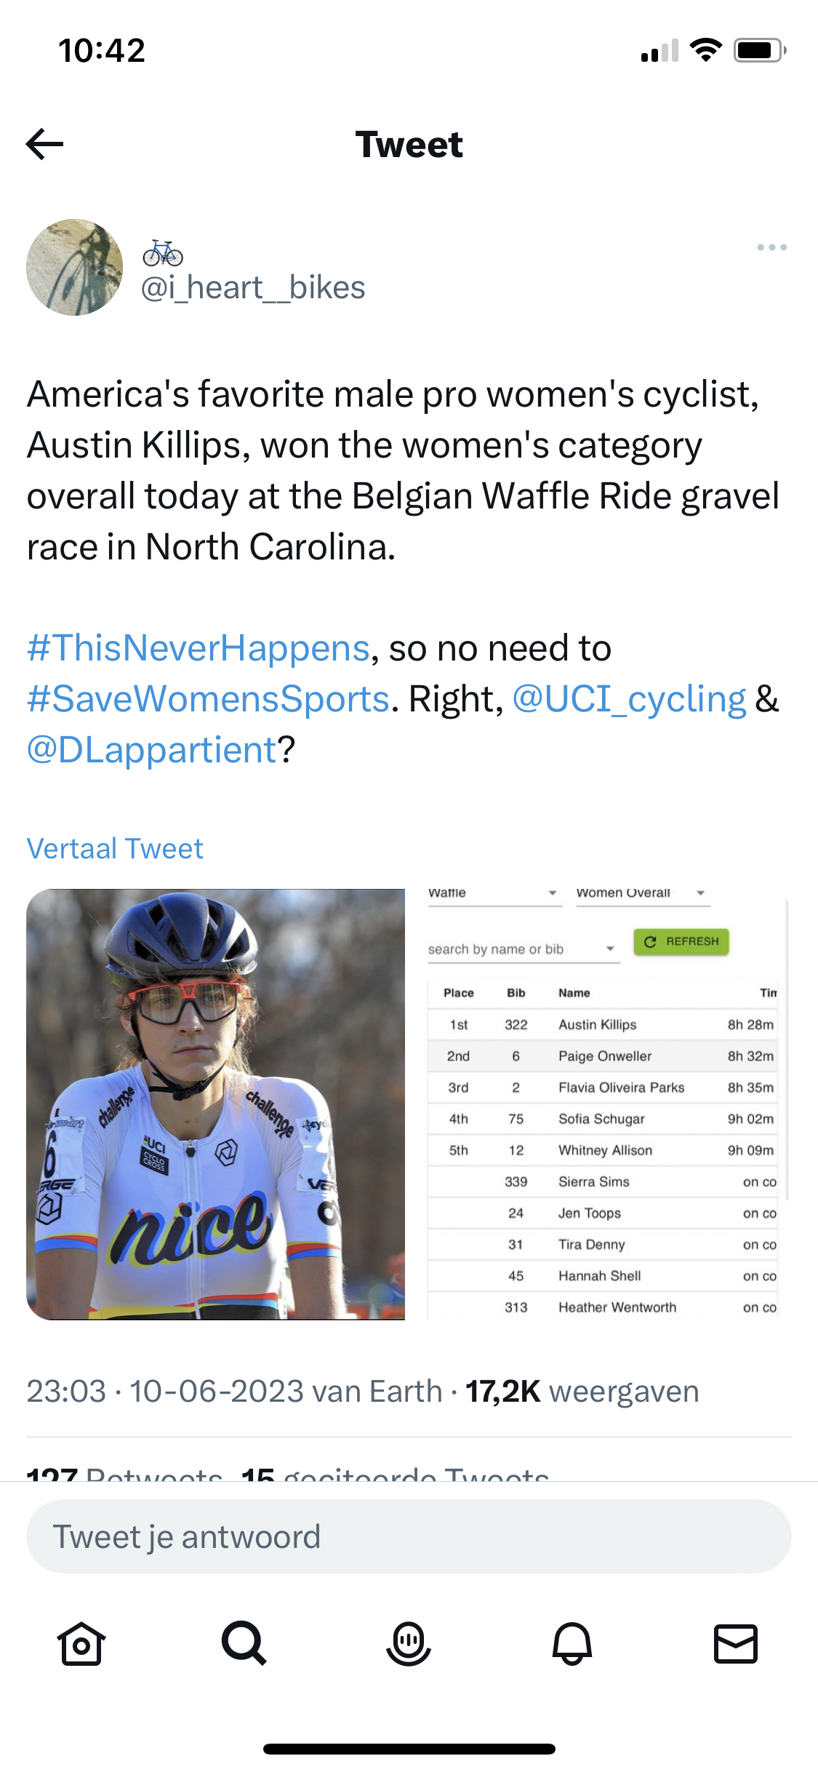Open the Messages envelope tab
The width and height of the screenshot is (818, 1772).
[x=736, y=1643]
